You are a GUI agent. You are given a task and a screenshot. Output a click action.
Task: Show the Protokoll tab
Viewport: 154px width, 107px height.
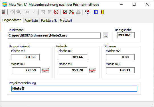tap(66, 21)
